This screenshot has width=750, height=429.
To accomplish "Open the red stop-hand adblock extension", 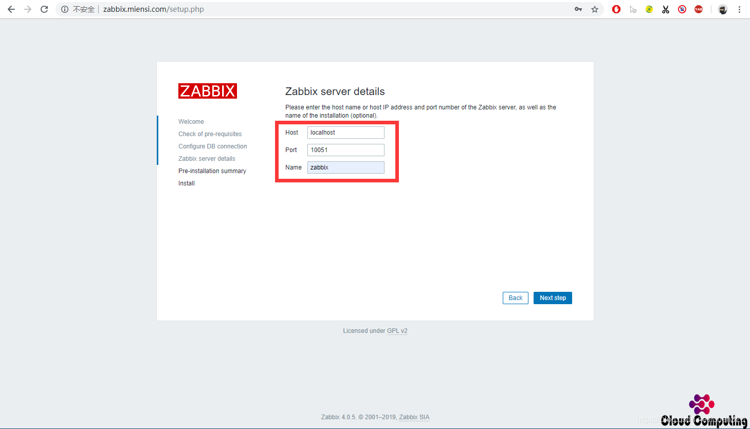I will coord(616,9).
